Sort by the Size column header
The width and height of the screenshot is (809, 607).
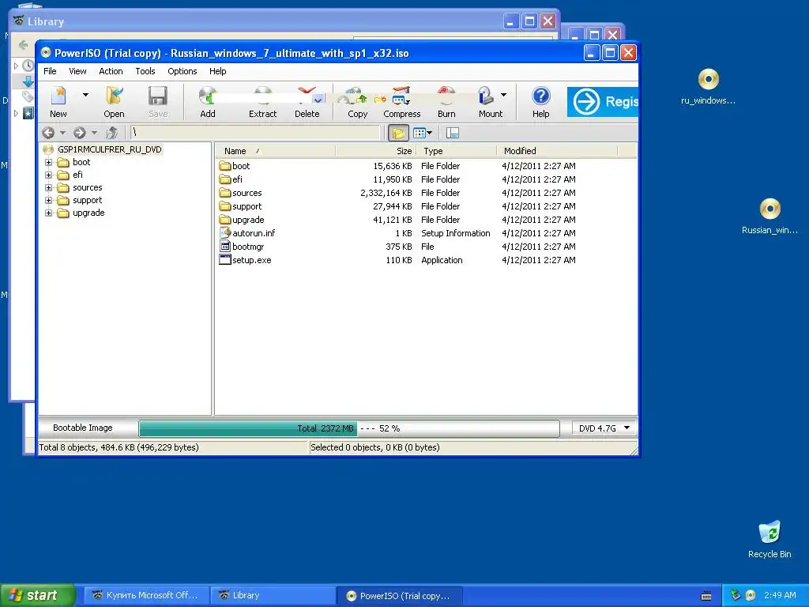click(x=377, y=151)
